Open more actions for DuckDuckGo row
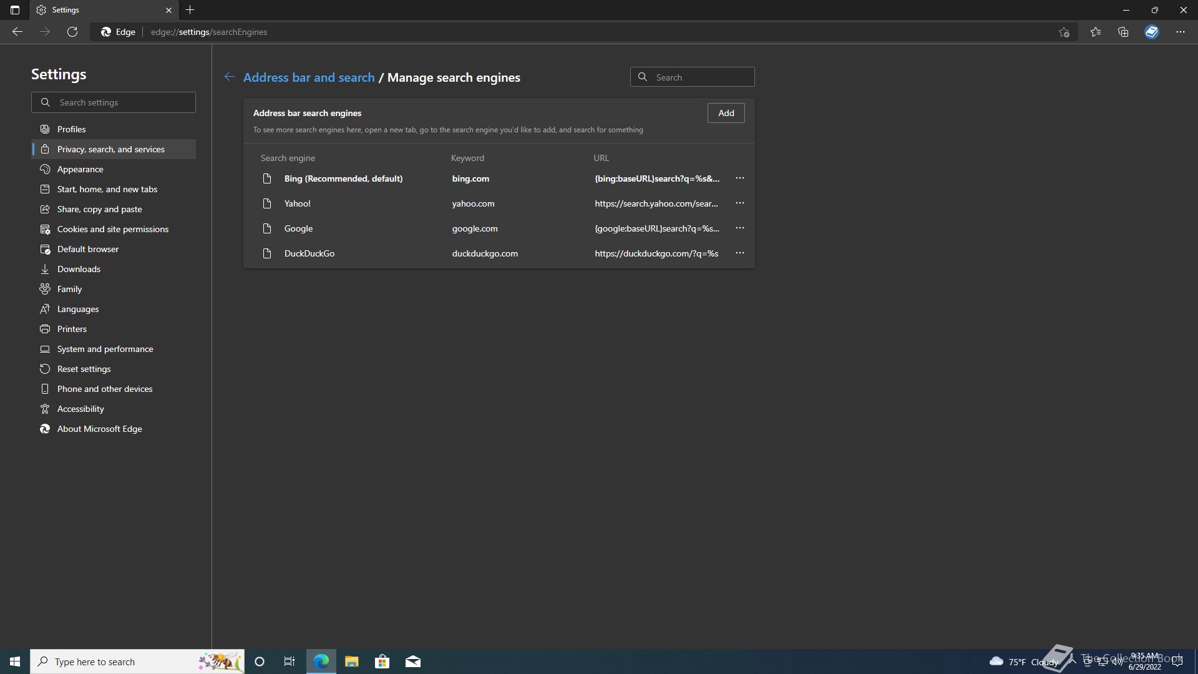Image resolution: width=1198 pixels, height=674 pixels. tap(740, 253)
